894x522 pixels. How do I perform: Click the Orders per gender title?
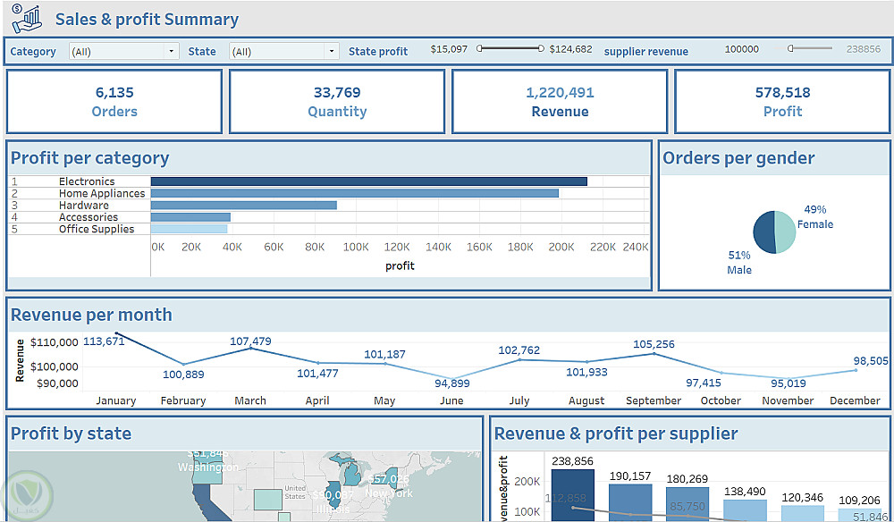(x=738, y=158)
